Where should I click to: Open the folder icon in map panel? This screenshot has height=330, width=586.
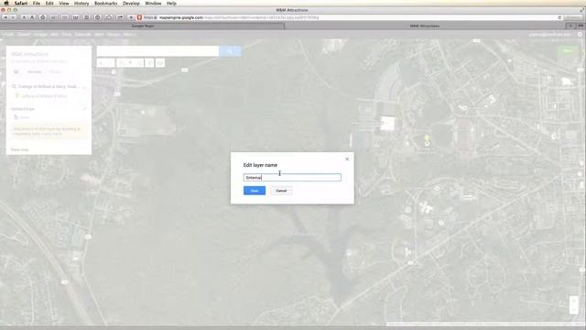16,71
